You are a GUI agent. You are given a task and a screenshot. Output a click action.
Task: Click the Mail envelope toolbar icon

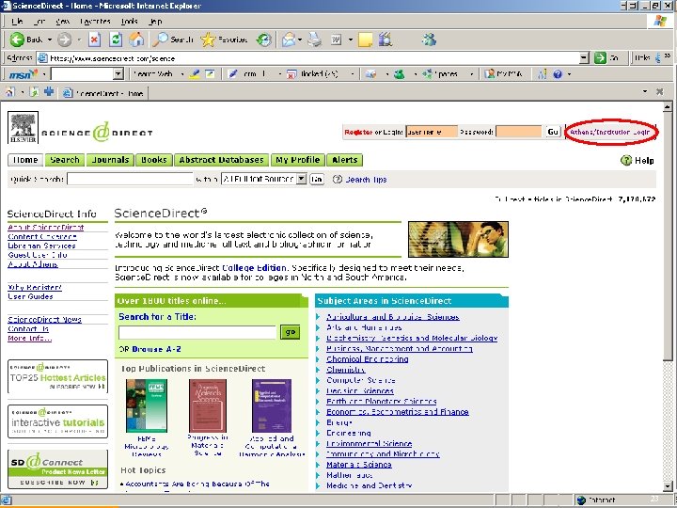tap(288, 40)
